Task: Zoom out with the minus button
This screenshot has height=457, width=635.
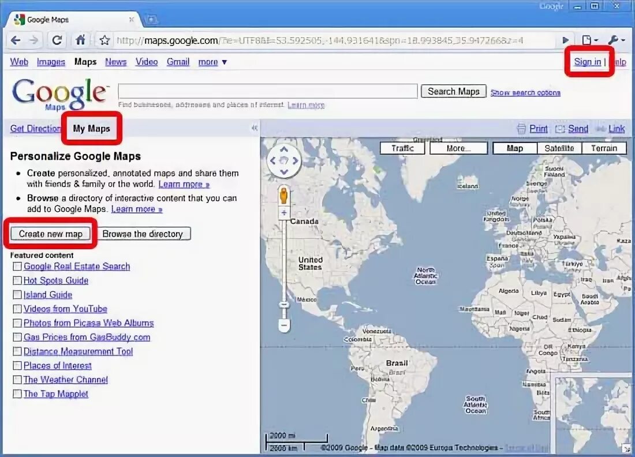Action: coord(284,325)
